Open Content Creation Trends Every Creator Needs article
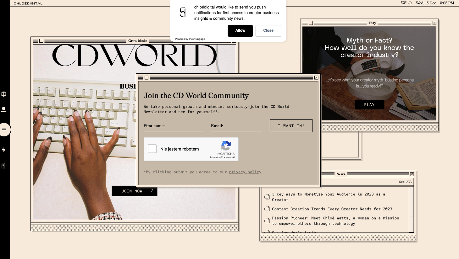This screenshot has width=459, height=259. click(332, 209)
